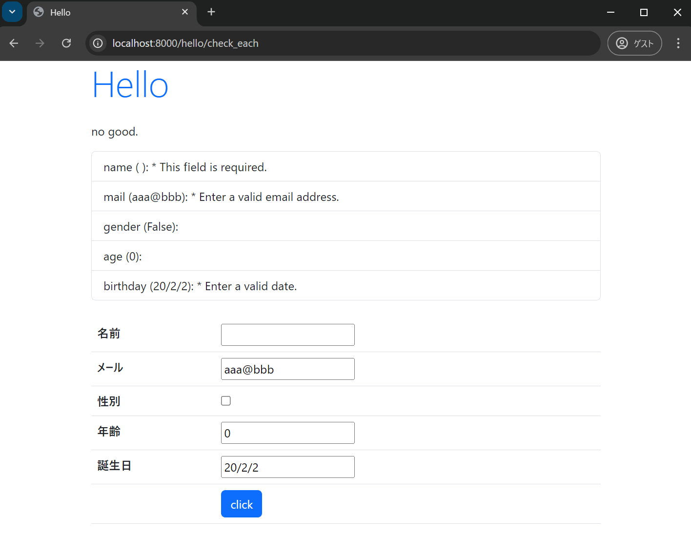
Task: Open the tab search chevron dropdown
Action: pos(12,12)
